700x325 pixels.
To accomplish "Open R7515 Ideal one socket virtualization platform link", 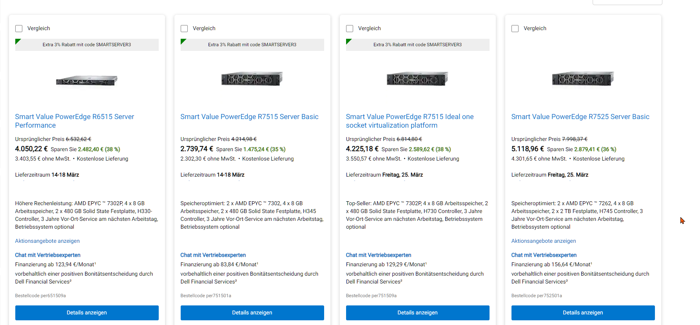I will pyautogui.click(x=410, y=121).
